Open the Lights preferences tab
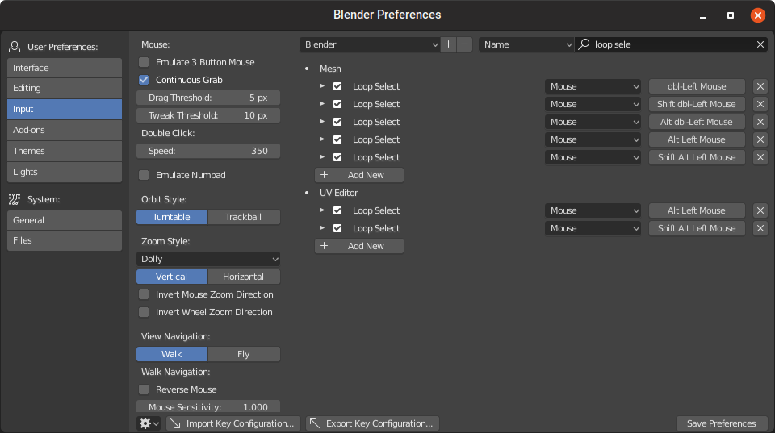Screen dimensions: 775x433 click(65, 172)
